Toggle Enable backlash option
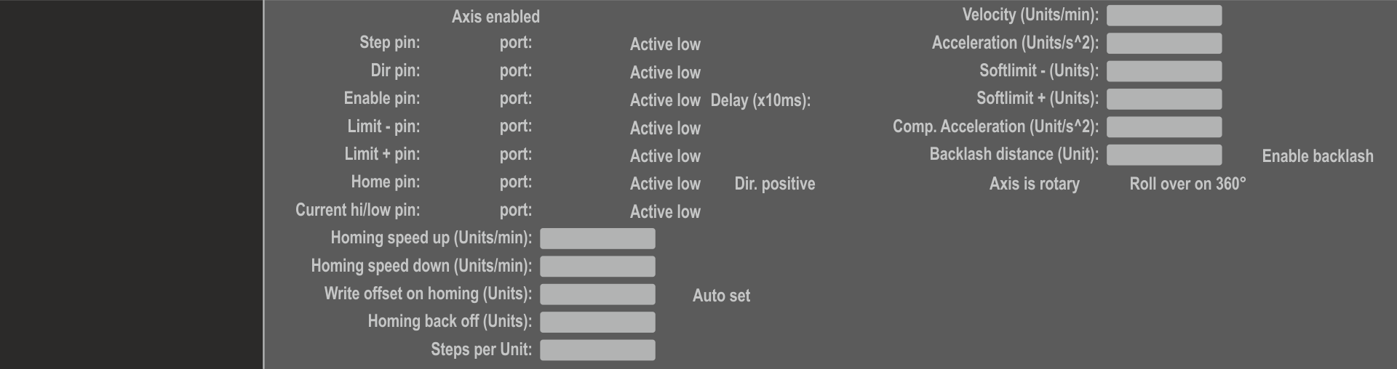Viewport: 1397px width, 369px height. tap(1317, 156)
